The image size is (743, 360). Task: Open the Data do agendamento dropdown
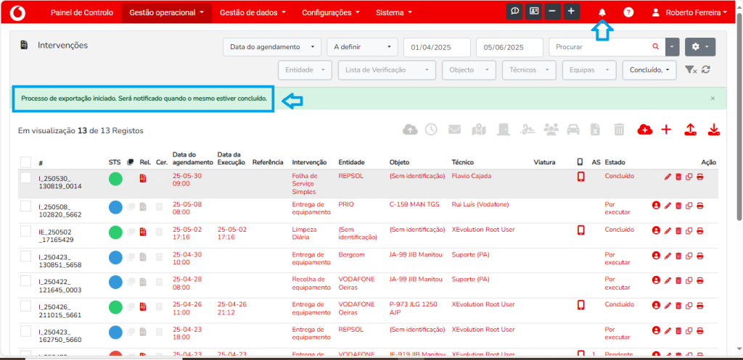[x=272, y=47]
